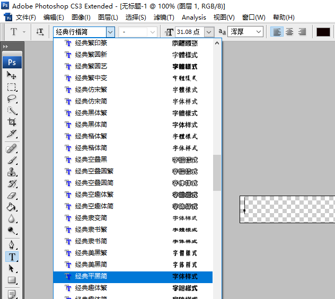Open the 图层(L) menu
335x299 pixels.
(x=108, y=17)
